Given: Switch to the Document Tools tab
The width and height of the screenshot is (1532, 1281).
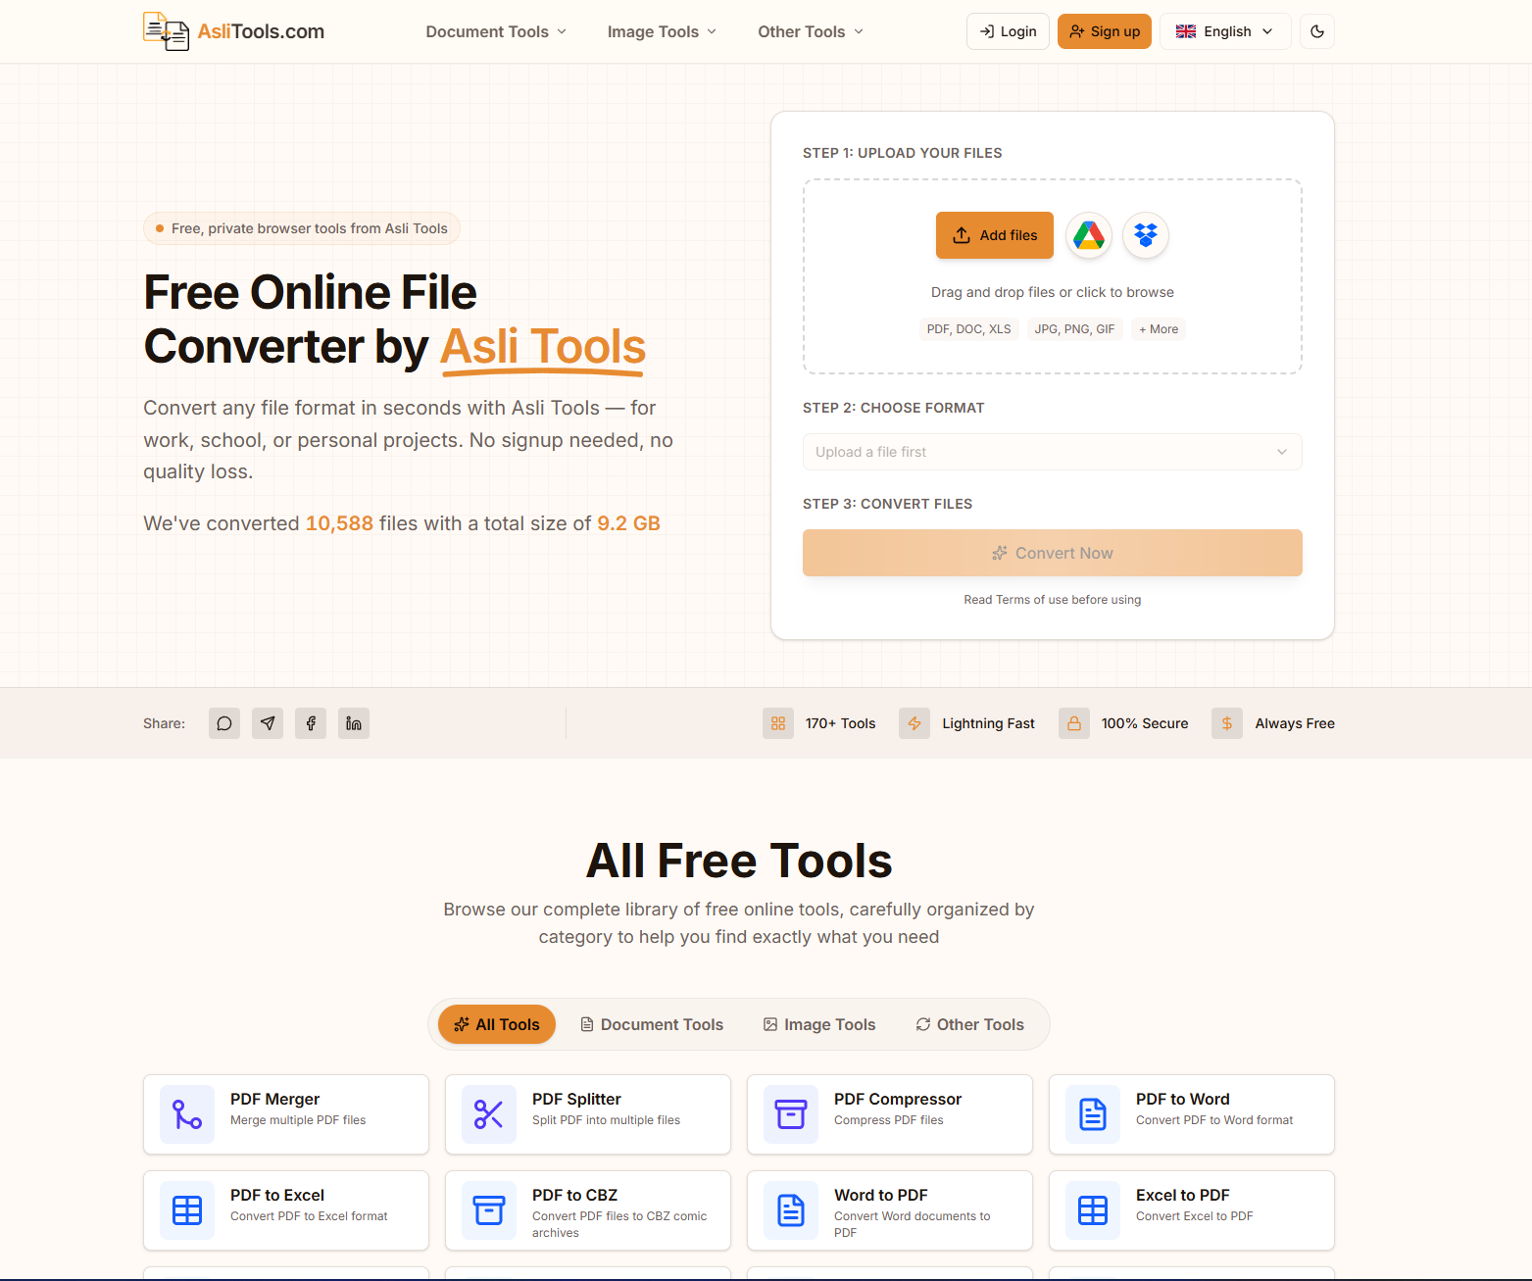Looking at the screenshot, I should point(652,1024).
